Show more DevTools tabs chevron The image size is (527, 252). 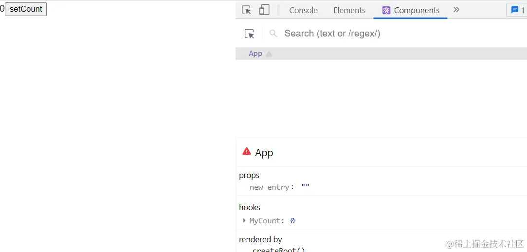point(456,10)
